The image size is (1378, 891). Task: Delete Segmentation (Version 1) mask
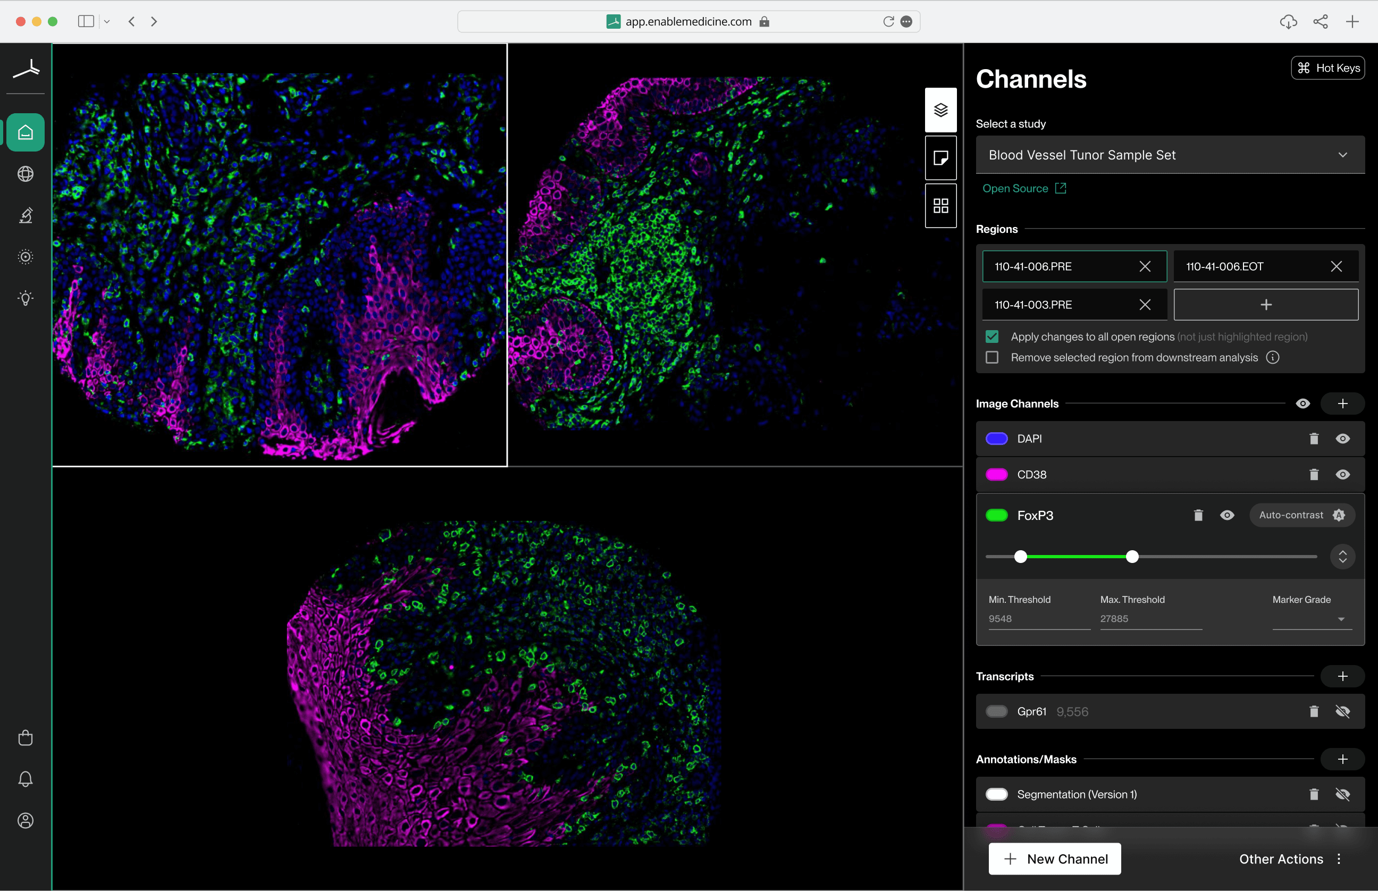[1314, 794]
